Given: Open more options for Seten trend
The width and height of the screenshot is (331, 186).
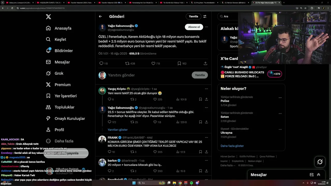Looking at the screenshot, I should click(280, 113).
